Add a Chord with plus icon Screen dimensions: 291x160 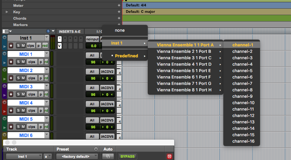tap(119, 18)
